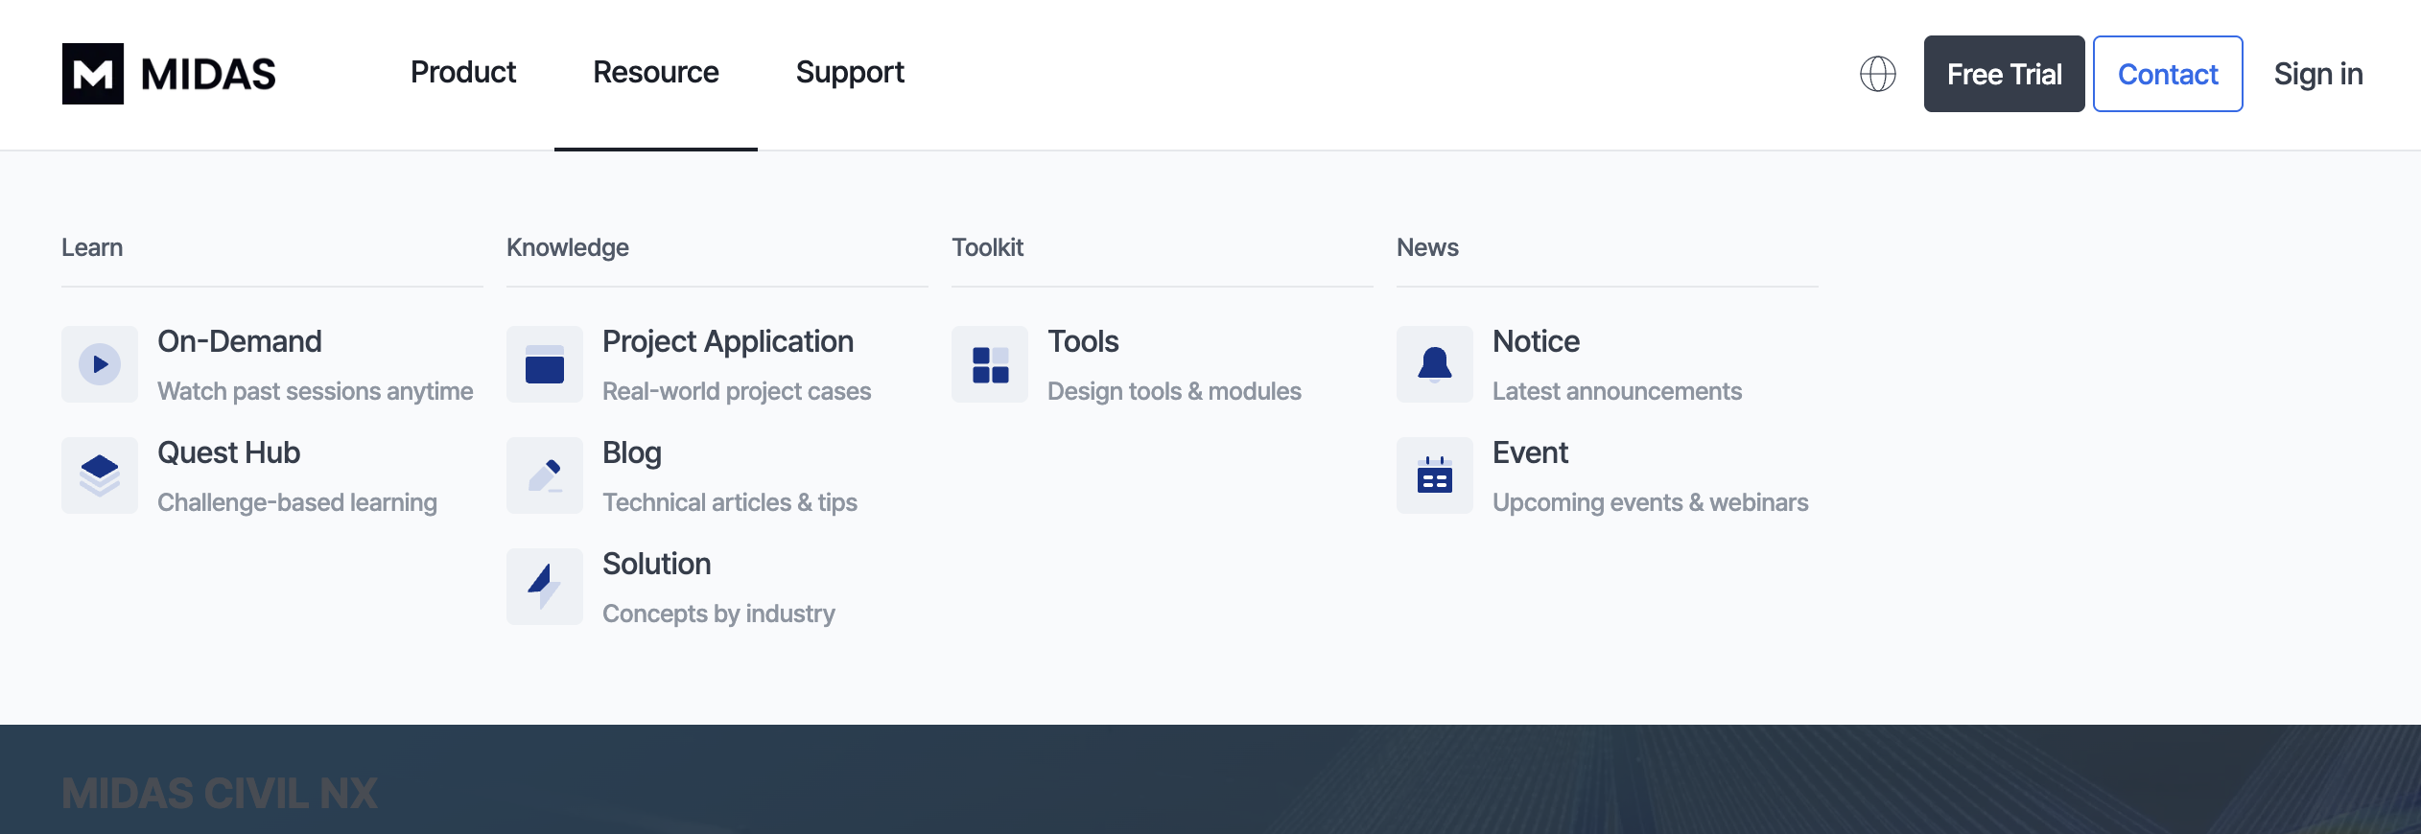Click "Real-world project cases" description
The width and height of the screenshot is (2421, 834).
click(x=737, y=391)
